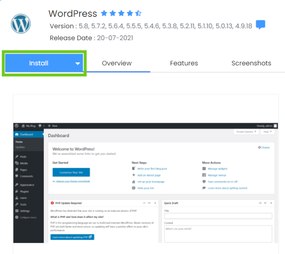Screen dimensions: 285x254
Task: Switch to the Features tab
Action: (184, 63)
